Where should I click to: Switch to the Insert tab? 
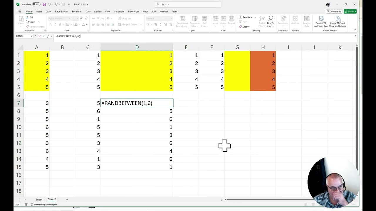[39, 11]
